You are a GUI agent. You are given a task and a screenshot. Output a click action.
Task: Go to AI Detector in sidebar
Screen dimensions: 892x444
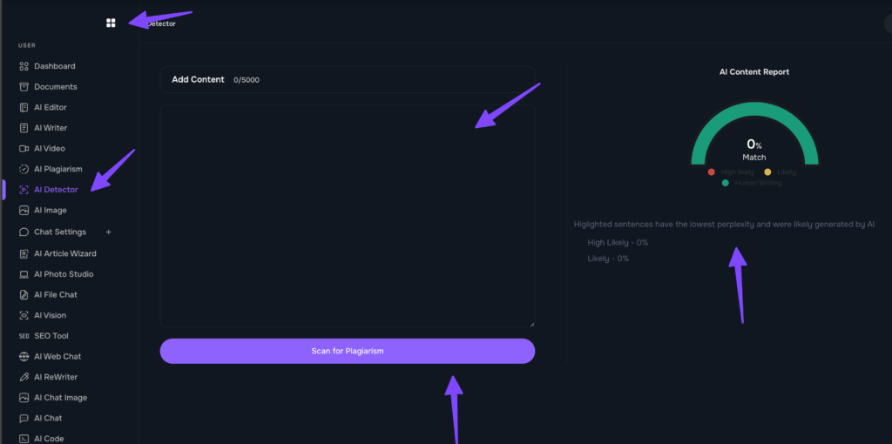click(56, 190)
